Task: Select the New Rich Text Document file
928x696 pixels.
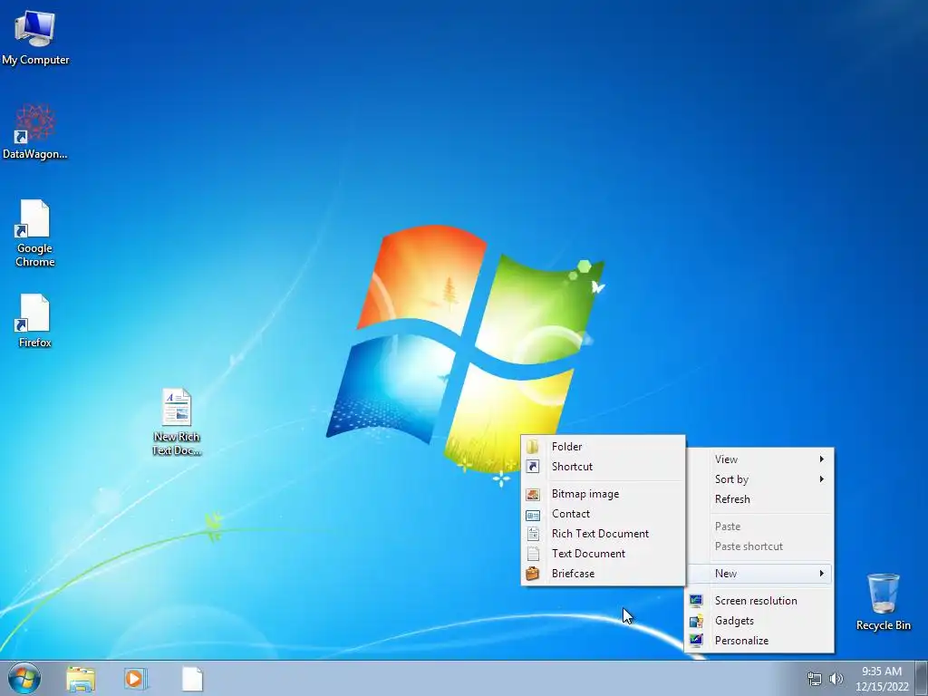Action: 177,421
